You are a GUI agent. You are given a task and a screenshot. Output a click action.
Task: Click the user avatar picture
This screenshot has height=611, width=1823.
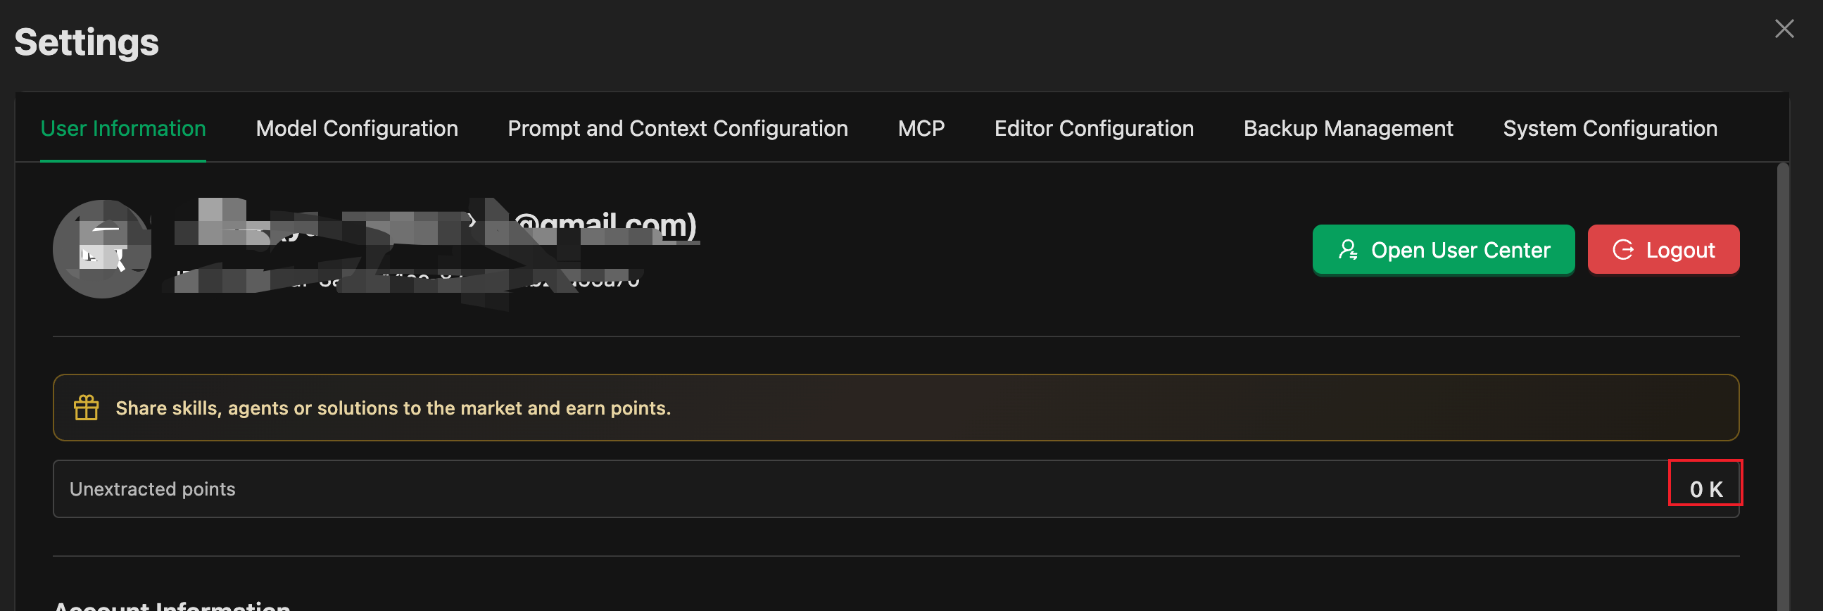point(103,248)
